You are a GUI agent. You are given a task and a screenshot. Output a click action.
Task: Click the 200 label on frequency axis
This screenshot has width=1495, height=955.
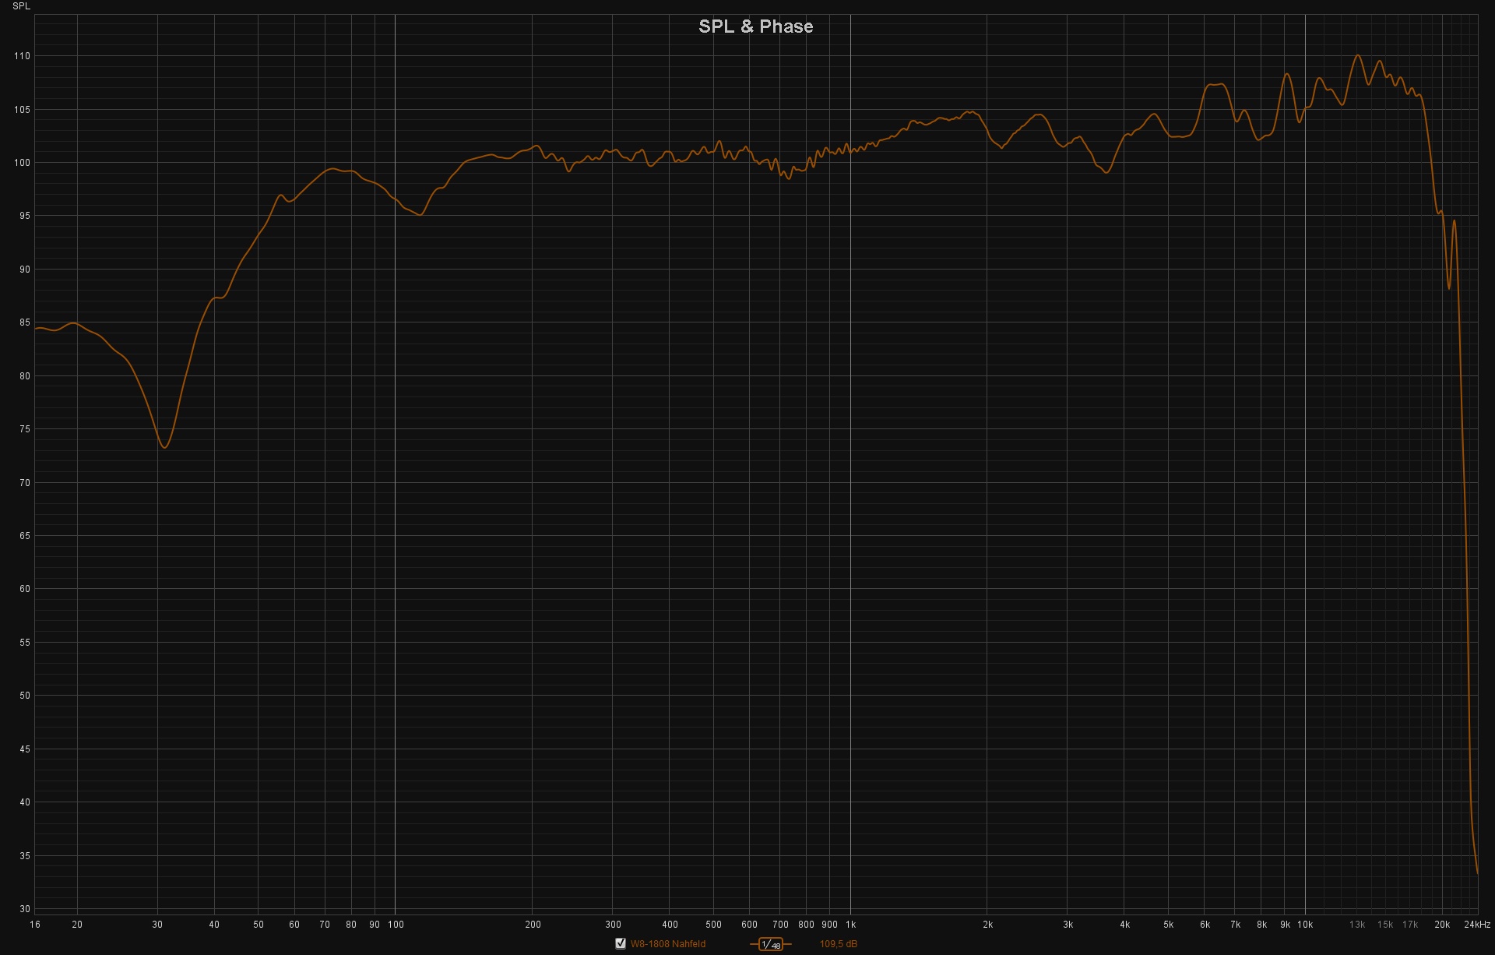533,925
